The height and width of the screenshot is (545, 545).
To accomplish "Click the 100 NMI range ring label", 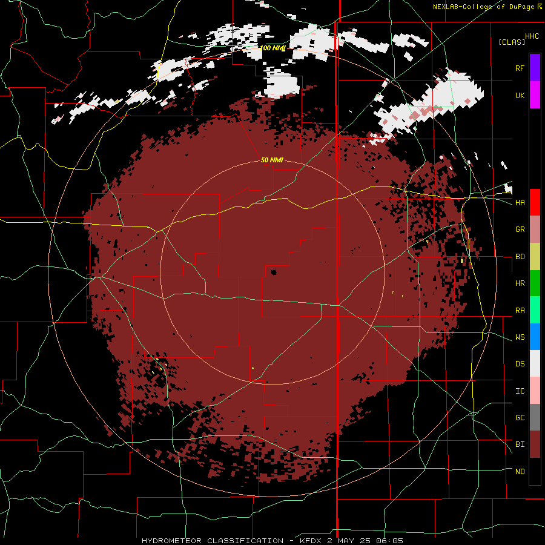I will pos(272,48).
